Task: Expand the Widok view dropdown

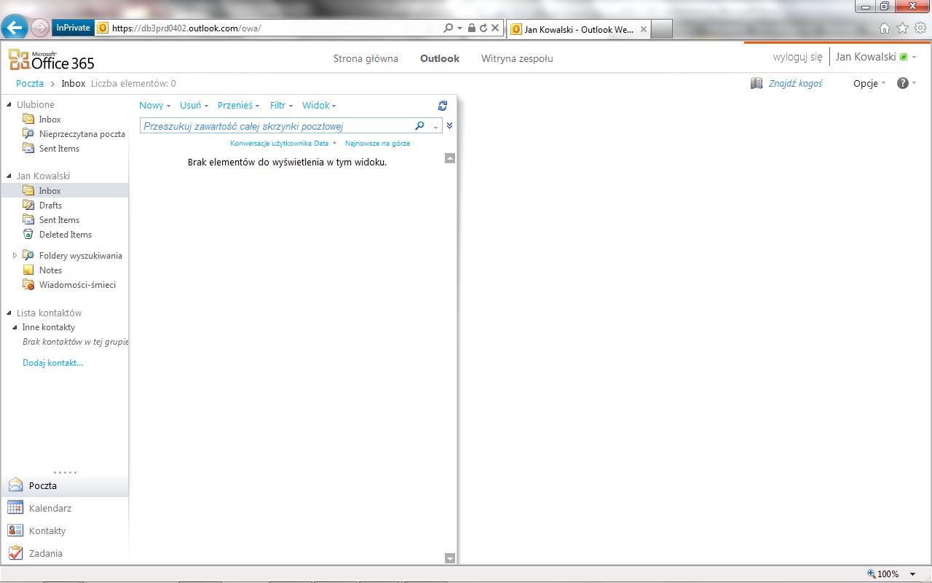Action: [x=319, y=106]
